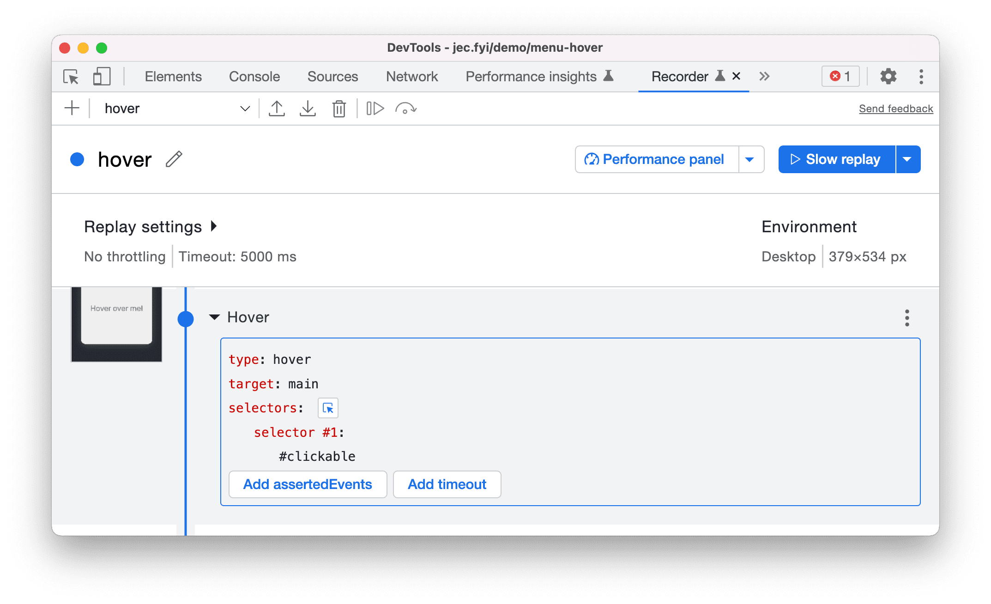The image size is (991, 604).
Task: Open the recording name dropdown
Action: coord(246,108)
